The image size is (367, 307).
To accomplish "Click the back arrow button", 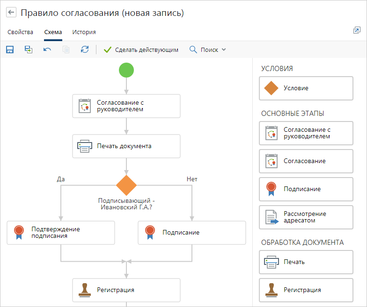I will [11, 13].
